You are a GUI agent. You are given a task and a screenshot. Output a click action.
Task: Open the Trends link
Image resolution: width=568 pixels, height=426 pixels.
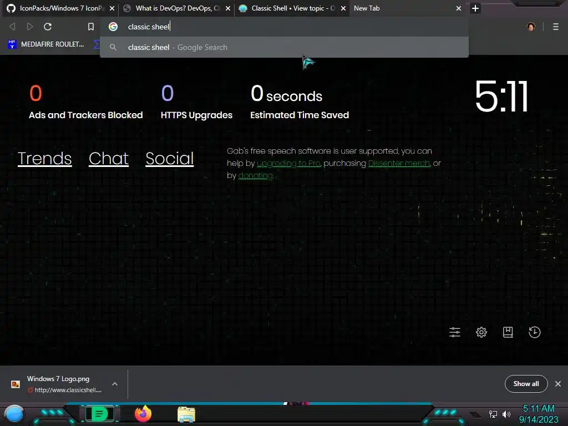(x=44, y=158)
